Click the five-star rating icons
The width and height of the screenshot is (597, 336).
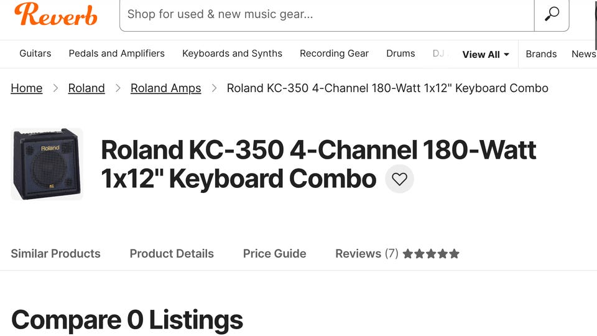pyautogui.click(x=431, y=254)
